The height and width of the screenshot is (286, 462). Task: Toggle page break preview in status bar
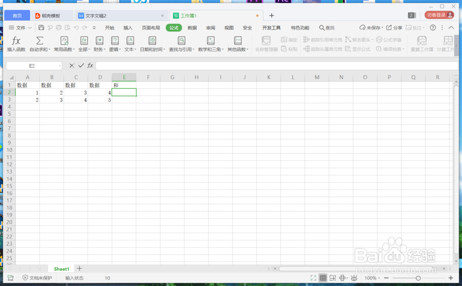tap(333, 278)
